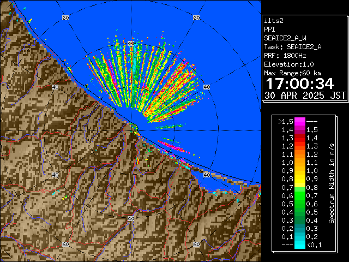The image size is (349, 262).
Task: Click the 'Spectrum Width in m/s' axis title
Action: tap(332, 183)
